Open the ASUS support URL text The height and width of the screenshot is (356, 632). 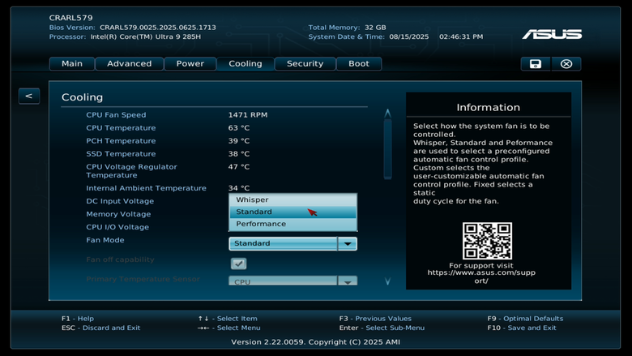pos(481,277)
